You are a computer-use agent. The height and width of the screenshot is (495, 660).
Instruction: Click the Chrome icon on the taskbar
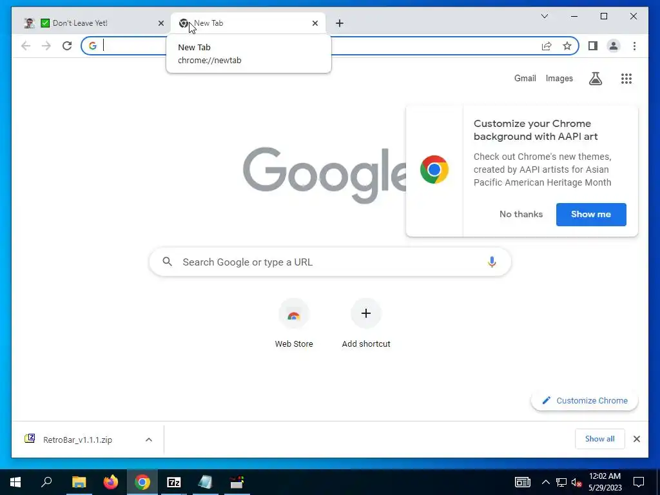tap(142, 482)
